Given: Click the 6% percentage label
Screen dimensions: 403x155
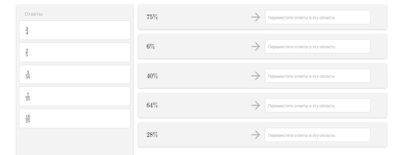Looking at the screenshot, I should (x=151, y=47).
